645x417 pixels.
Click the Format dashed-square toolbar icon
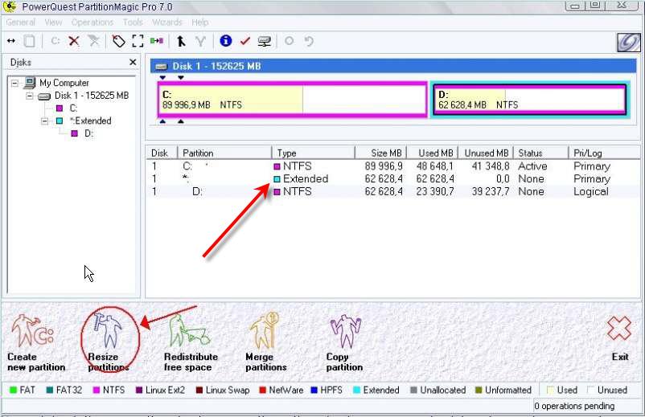point(138,41)
